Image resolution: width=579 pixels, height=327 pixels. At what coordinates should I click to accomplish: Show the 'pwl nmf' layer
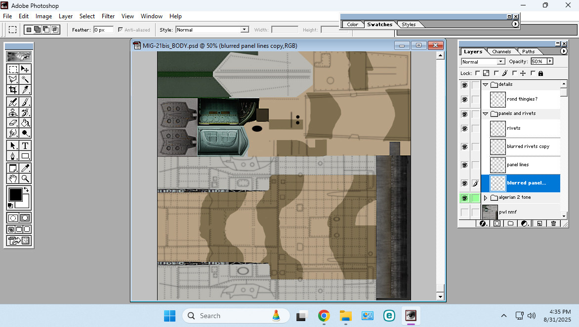464,213
